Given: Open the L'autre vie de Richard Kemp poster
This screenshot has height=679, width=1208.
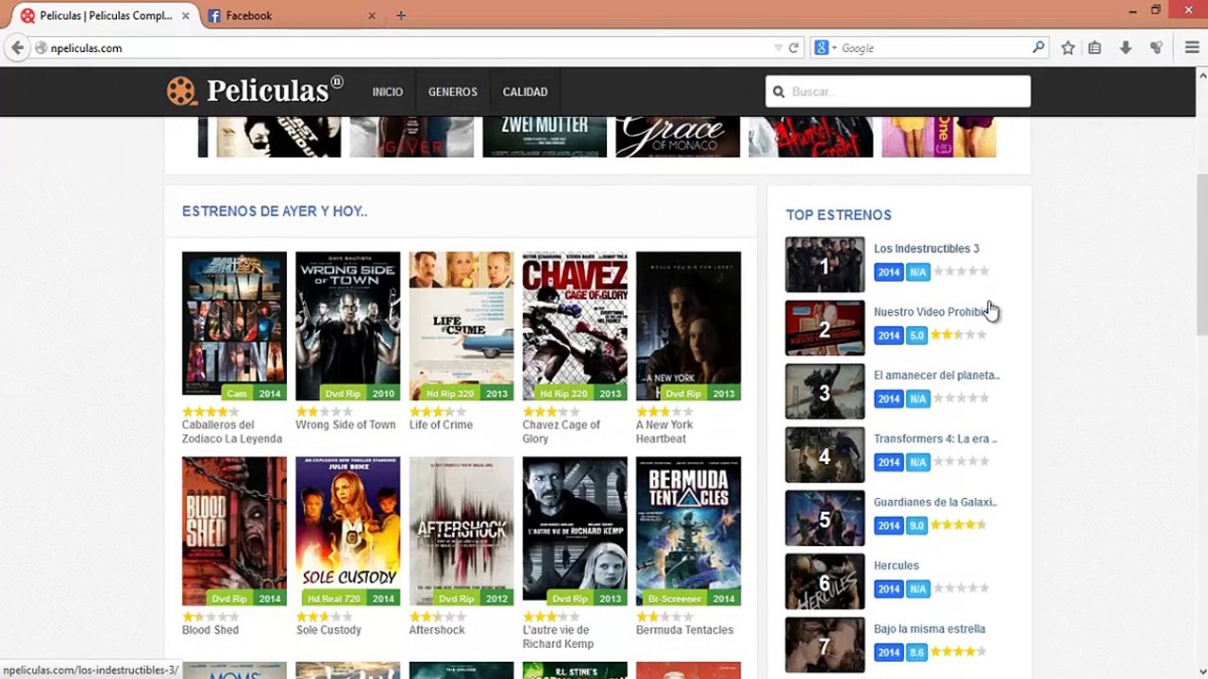Looking at the screenshot, I should [575, 531].
